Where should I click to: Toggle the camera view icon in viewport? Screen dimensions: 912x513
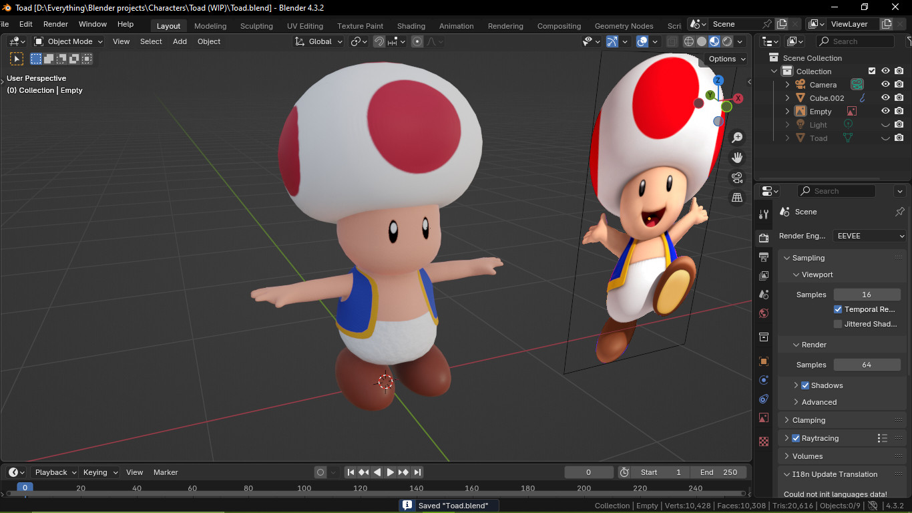point(737,178)
